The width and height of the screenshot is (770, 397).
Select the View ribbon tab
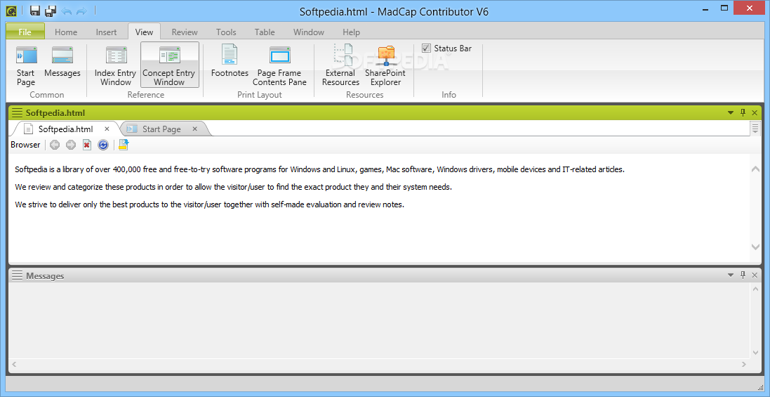pos(144,32)
